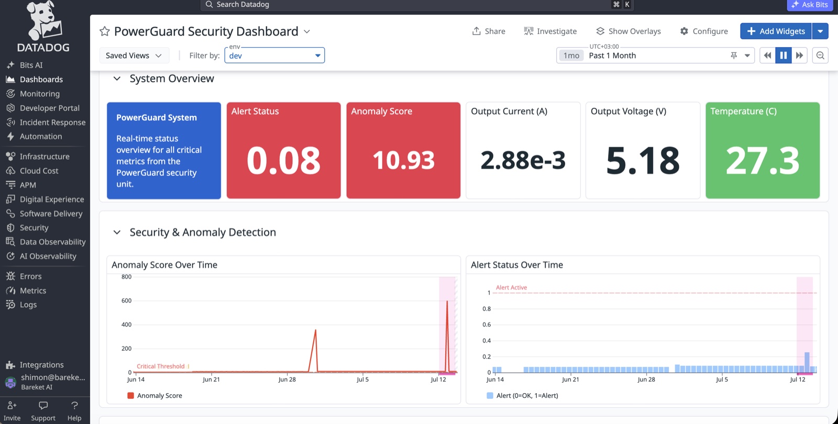The width and height of the screenshot is (838, 424).
Task: Click the Datadog logo in sidebar
Action: tap(43, 26)
